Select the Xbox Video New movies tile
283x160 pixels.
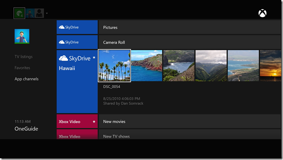tap(77, 121)
